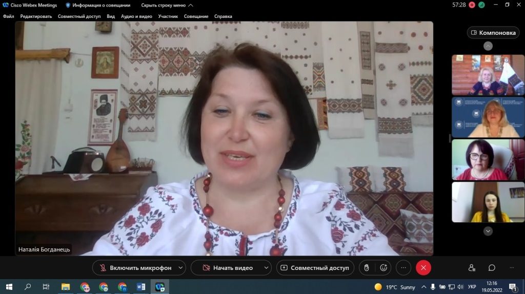The width and height of the screenshot is (525, 294).
Task: Open Microsoft Word from the taskbar
Action: click(x=141, y=287)
